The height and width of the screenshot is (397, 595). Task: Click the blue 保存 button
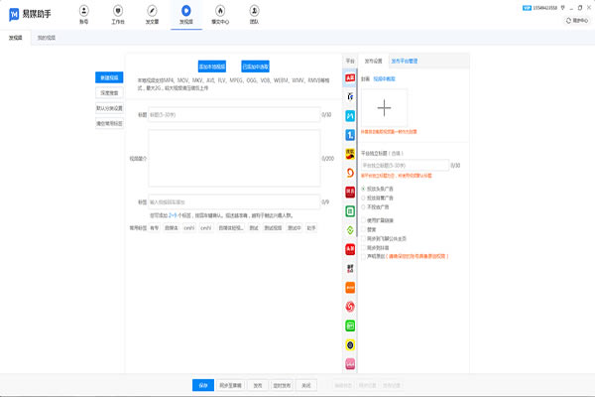203,385
